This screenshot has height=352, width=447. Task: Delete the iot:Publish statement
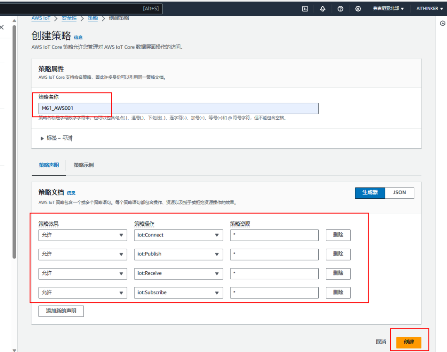click(x=338, y=254)
